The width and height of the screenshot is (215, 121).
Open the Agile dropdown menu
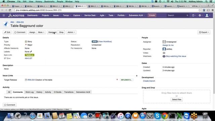tap(103, 15)
